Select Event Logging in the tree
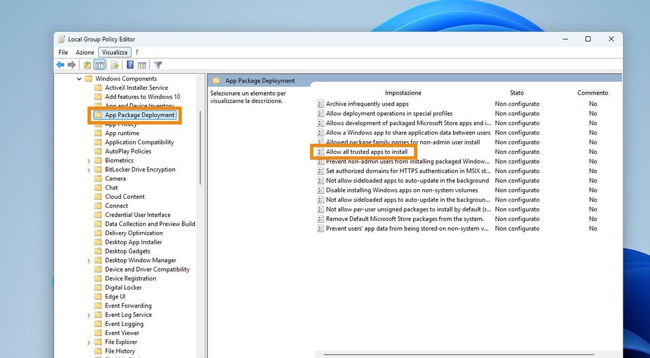Viewport: 650px width, 358px height. click(124, 324)
